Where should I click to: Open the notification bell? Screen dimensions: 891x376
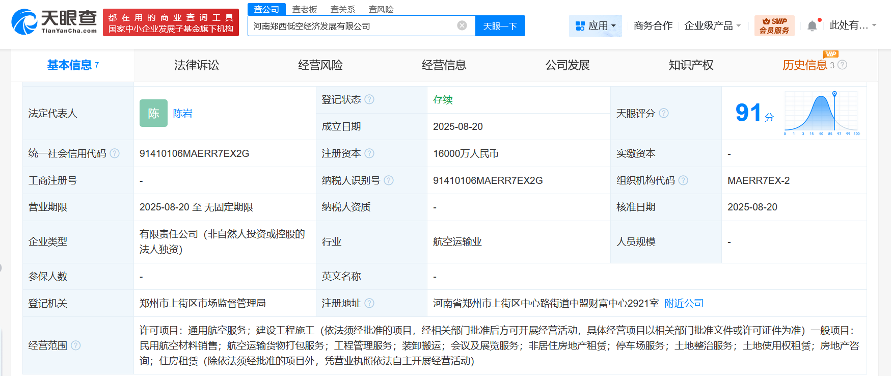tap(812, 25)
